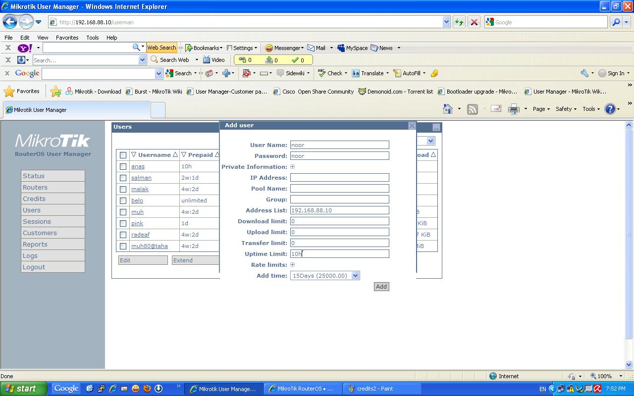634x396 pixels.
Task: Click the Edit button under users table
Action: click(x=143, y=260)
